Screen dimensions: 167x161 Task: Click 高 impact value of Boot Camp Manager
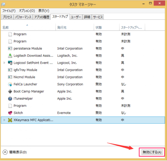123,91
